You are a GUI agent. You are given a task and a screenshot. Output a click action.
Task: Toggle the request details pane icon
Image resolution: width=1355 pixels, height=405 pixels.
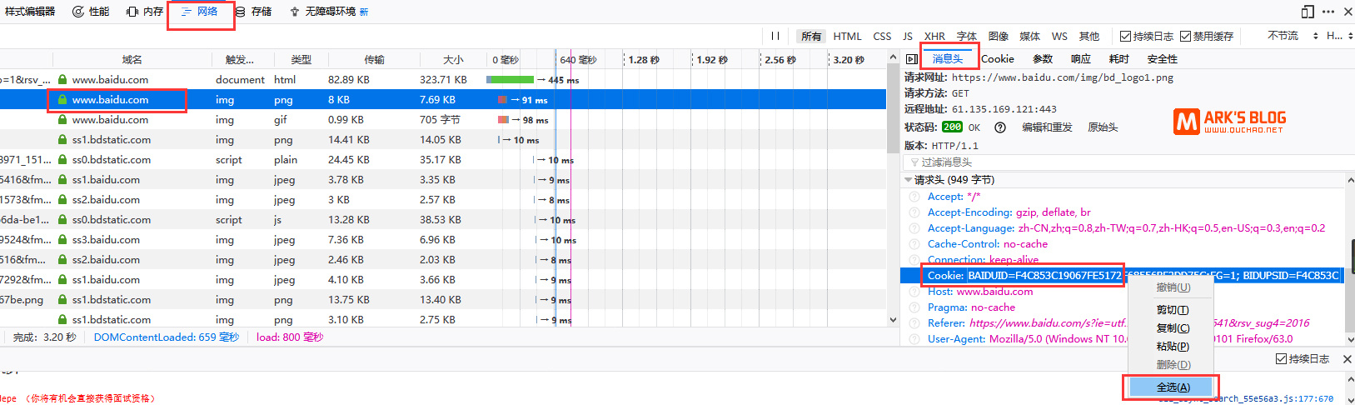[912, 59]
